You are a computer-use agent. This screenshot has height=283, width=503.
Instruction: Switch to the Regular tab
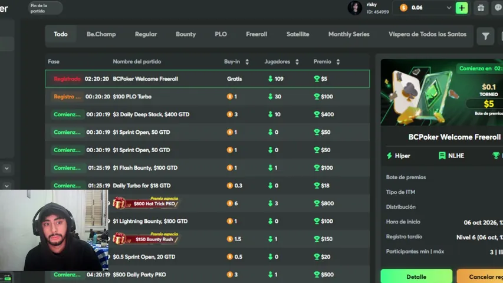point(146,34)
